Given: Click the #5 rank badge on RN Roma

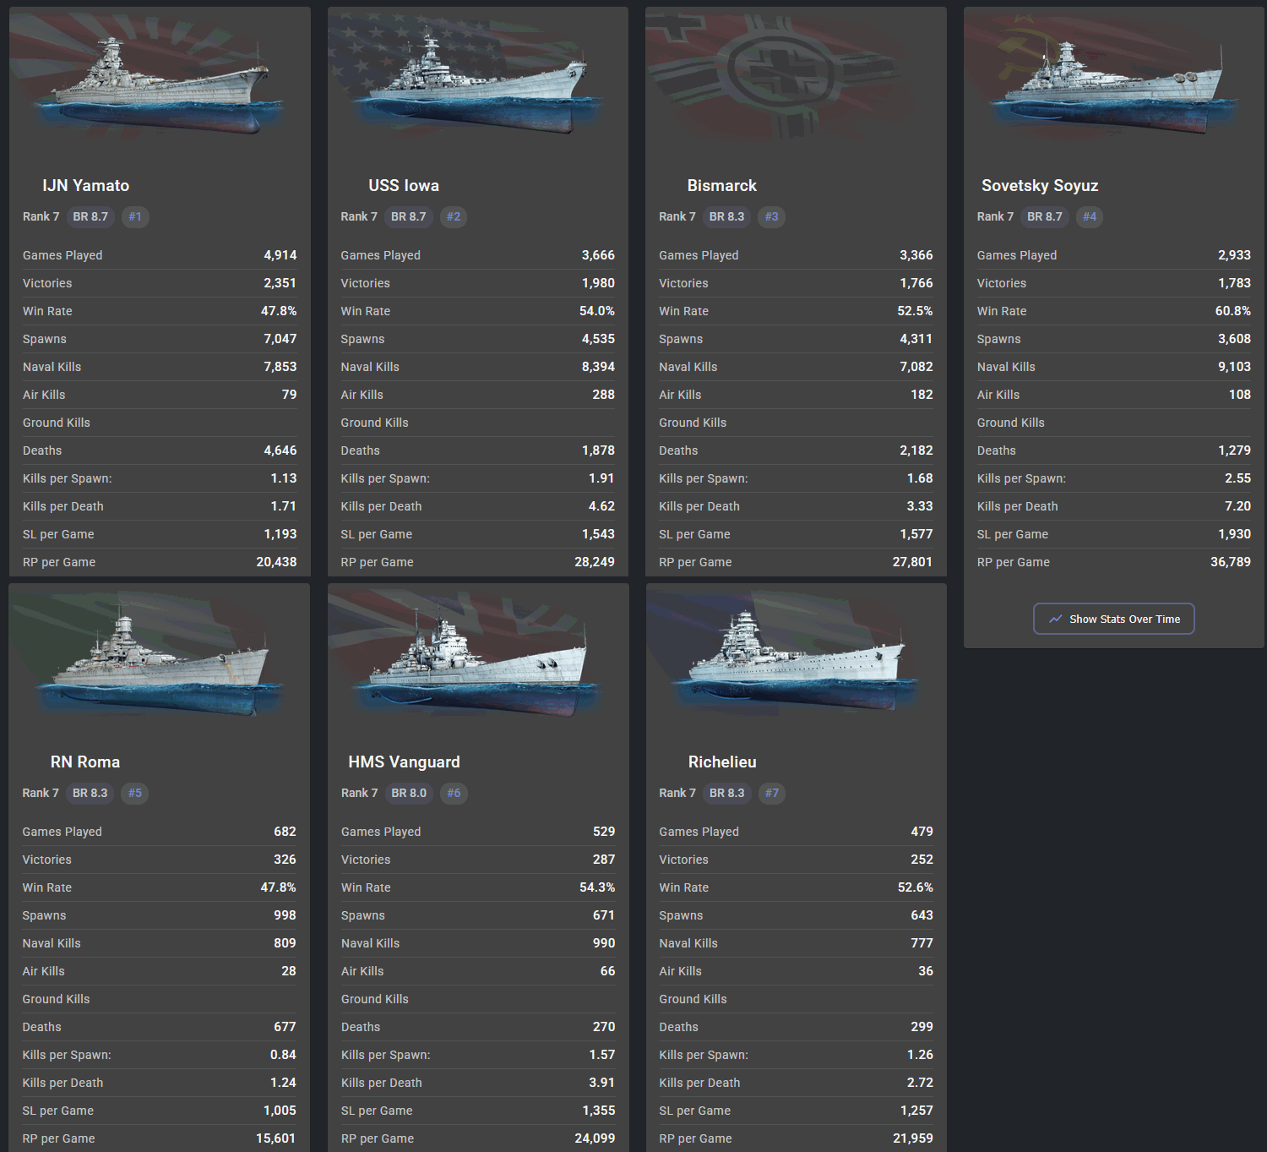Looking at the screenshot, I should click(x=135, y=793).
